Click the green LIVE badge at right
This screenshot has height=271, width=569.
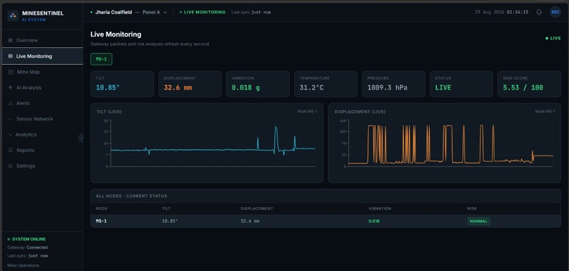pyautogui.click(x=553, y=38)
